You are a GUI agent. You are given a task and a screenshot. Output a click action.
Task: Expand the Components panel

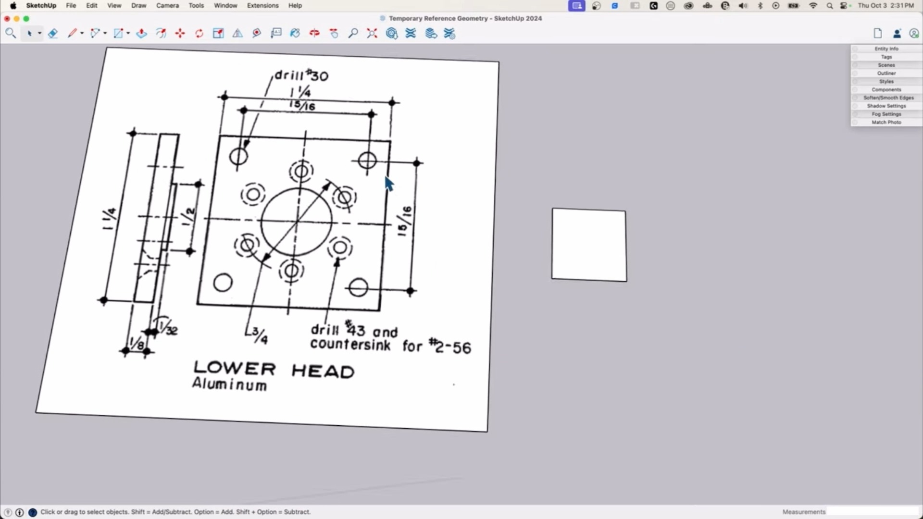[x=886, y=89]
